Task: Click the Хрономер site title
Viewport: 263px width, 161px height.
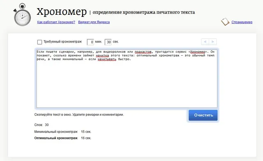Action: (62, 12)
